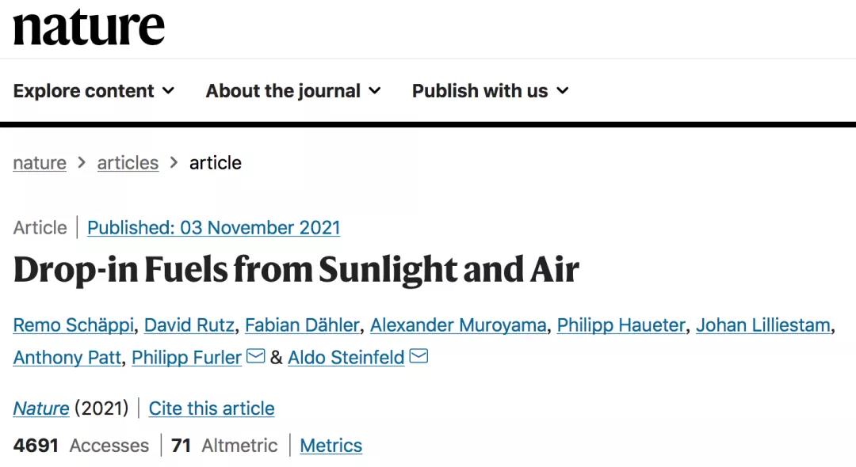Expand the Publish with us menu
Viewport: 856px width, 467px height.
(x=490, y=91)
